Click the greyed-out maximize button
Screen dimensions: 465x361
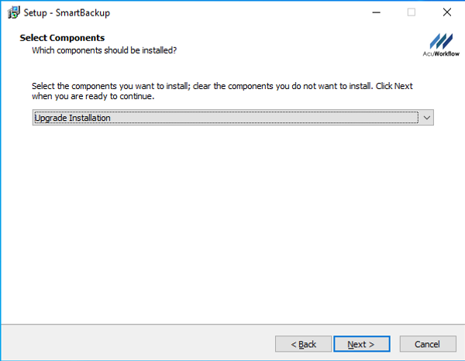pos(411,12)
